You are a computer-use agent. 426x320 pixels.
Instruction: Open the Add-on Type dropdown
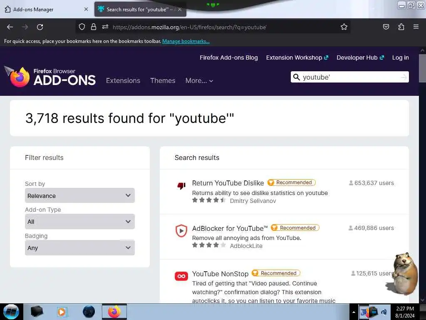click(79, 222)
